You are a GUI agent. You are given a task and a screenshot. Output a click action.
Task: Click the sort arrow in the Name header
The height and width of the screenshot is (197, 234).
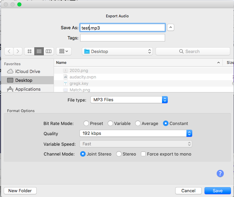pos(218,63)
